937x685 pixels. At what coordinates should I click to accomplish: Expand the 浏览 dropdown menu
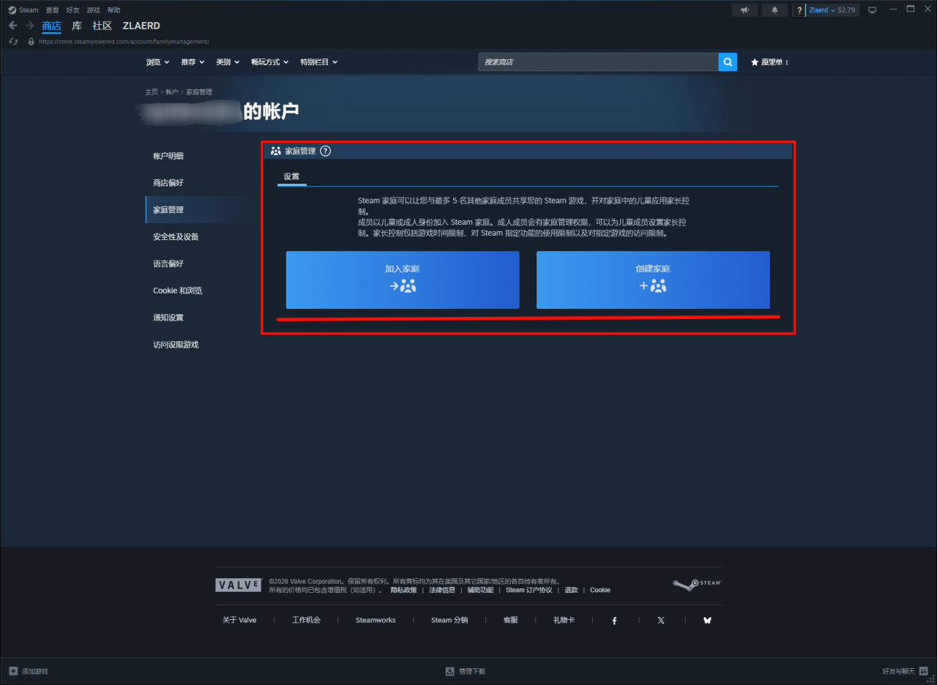tap(158, 62)
